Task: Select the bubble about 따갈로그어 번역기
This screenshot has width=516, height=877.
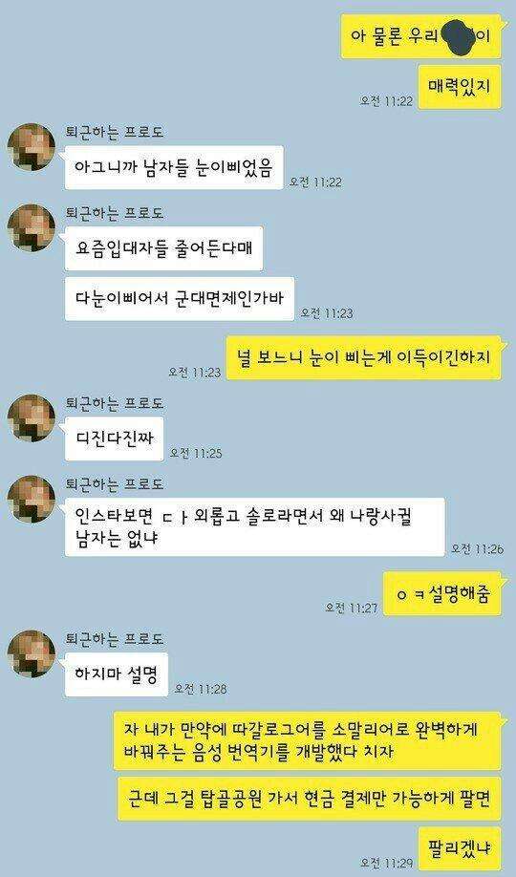Action: pos(307,740)
